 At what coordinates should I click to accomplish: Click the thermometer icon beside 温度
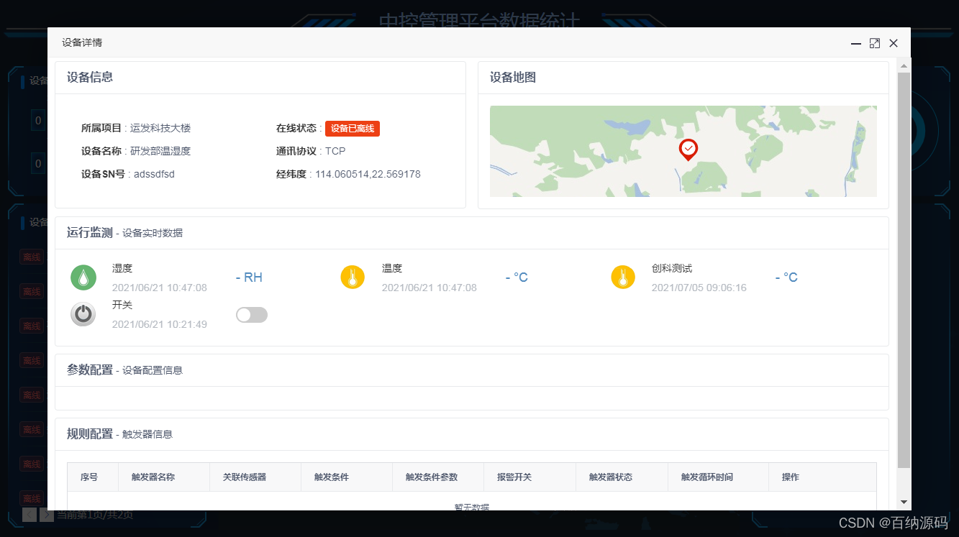(x=353, y=277)
